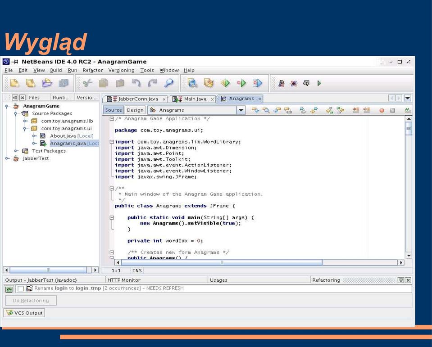Screen dimensions: 432x347
Task: Click the Open Project folder icon
Action: tap(47, 83)
